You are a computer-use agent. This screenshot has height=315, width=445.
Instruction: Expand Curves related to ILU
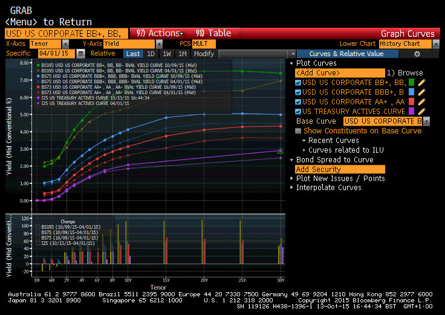click(x=304, y=150)
